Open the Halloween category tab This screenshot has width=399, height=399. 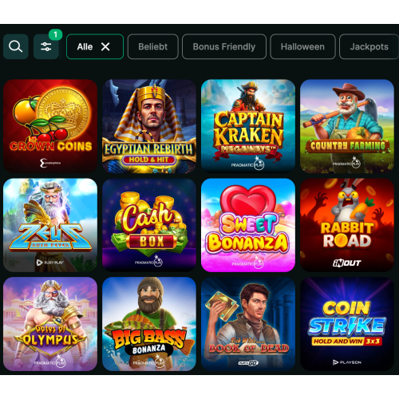(302, 46)
